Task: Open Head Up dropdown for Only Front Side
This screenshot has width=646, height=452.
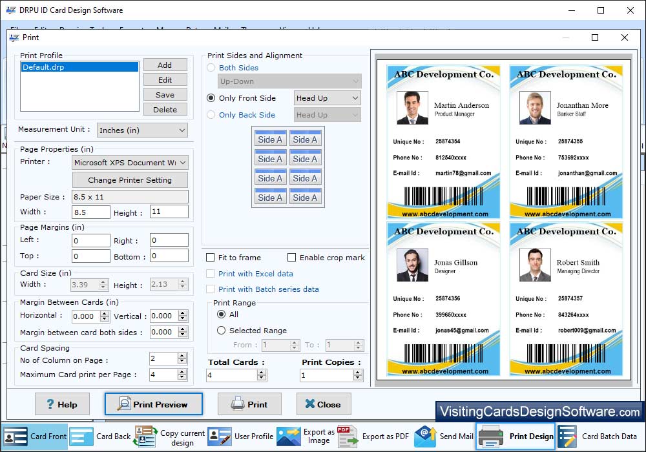Action: pos(327,98)
